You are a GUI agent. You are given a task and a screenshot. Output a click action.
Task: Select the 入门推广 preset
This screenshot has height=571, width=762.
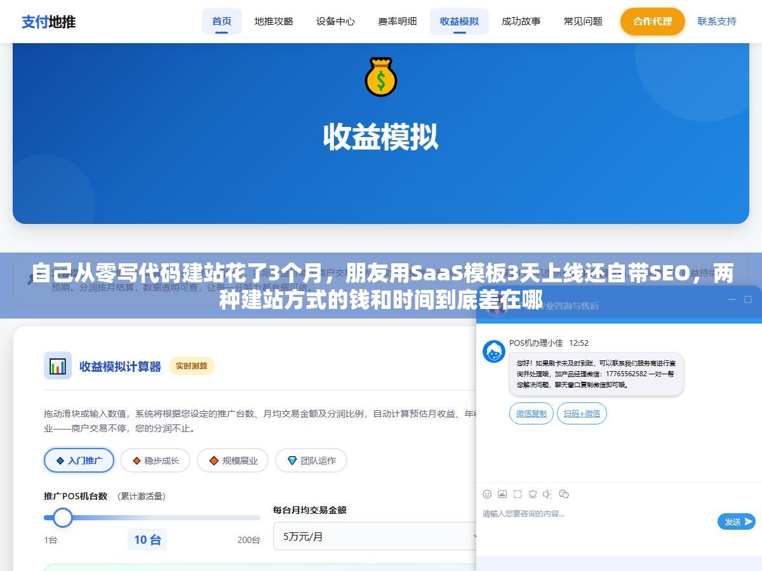click(79, 461)
